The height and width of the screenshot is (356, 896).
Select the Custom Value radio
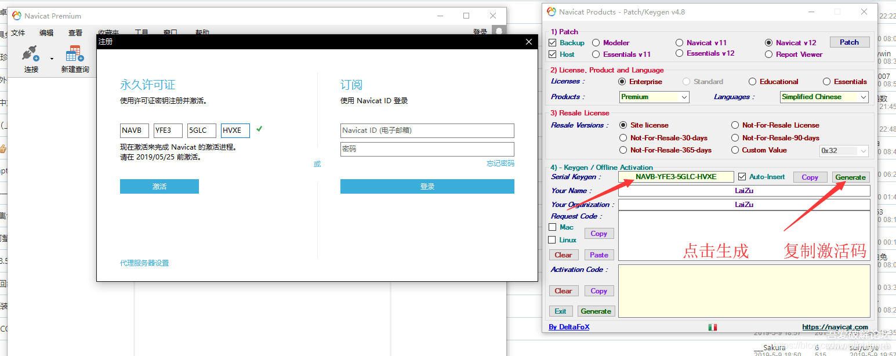click(x=735, y=150)
